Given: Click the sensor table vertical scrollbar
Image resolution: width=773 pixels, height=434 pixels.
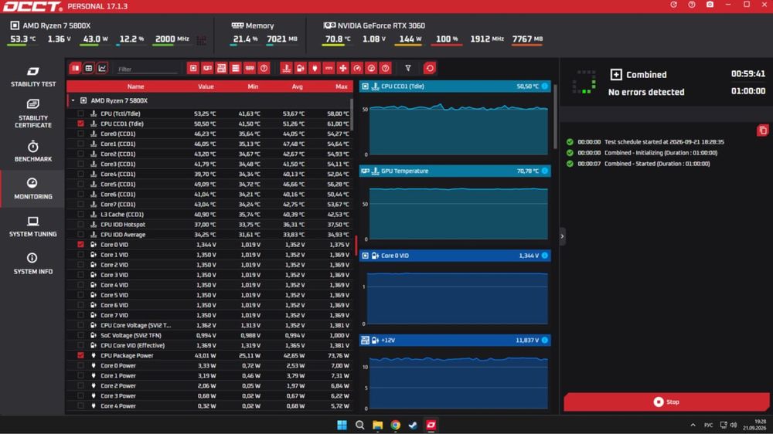Looking at the screenshot, I should point(352,114).
